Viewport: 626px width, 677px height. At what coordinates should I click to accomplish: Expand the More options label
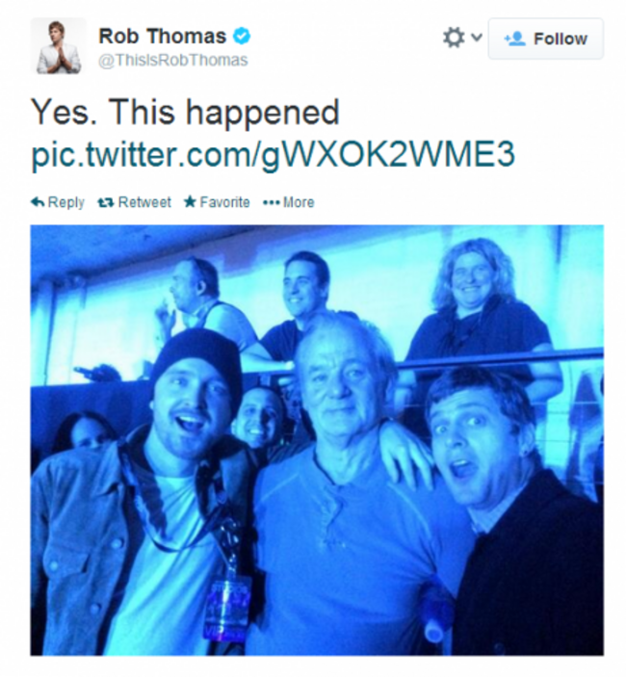[299, 202]
